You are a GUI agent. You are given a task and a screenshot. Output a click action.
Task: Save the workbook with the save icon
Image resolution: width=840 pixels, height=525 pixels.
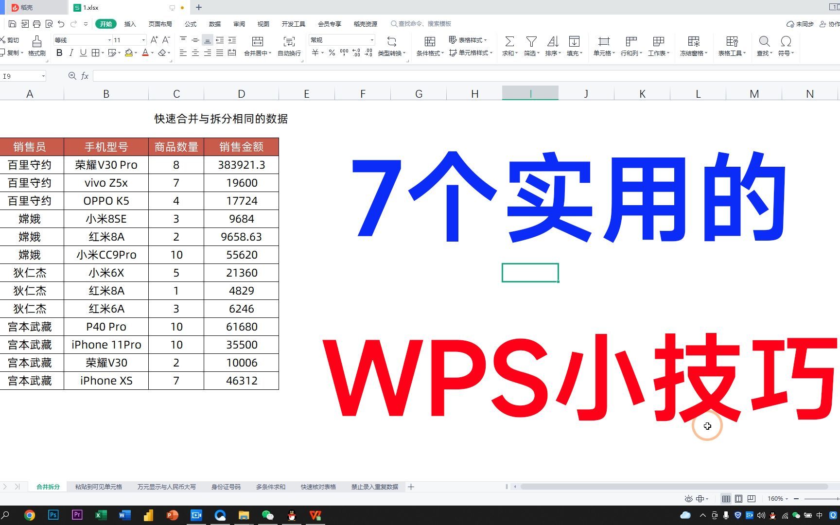click(x=13, y=24)
